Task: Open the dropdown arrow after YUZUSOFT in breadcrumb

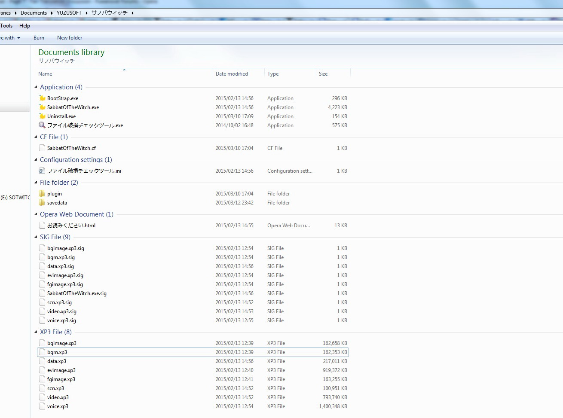Action: click(x=86, y=13)
